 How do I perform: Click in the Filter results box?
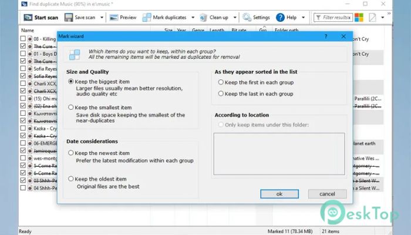point(333,18)
